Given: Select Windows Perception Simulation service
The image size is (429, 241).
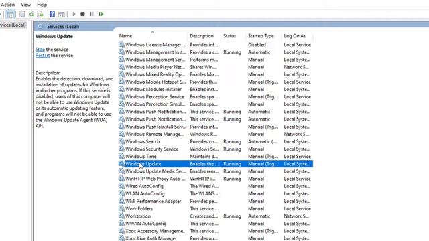Looking at the screenshot, I should pos(216,104).
